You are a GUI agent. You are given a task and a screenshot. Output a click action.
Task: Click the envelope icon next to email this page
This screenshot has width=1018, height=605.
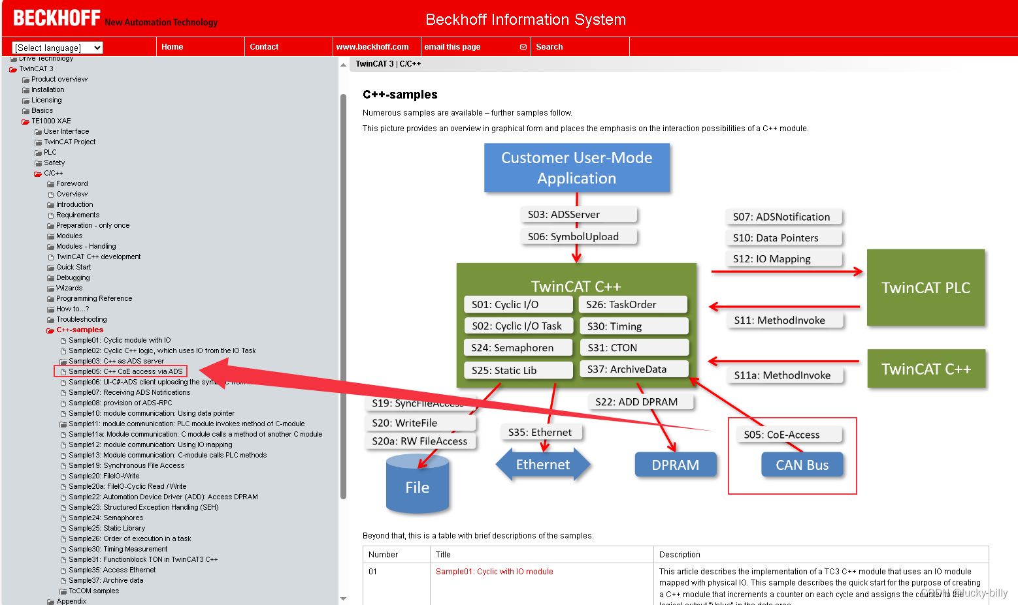(523, 46)
